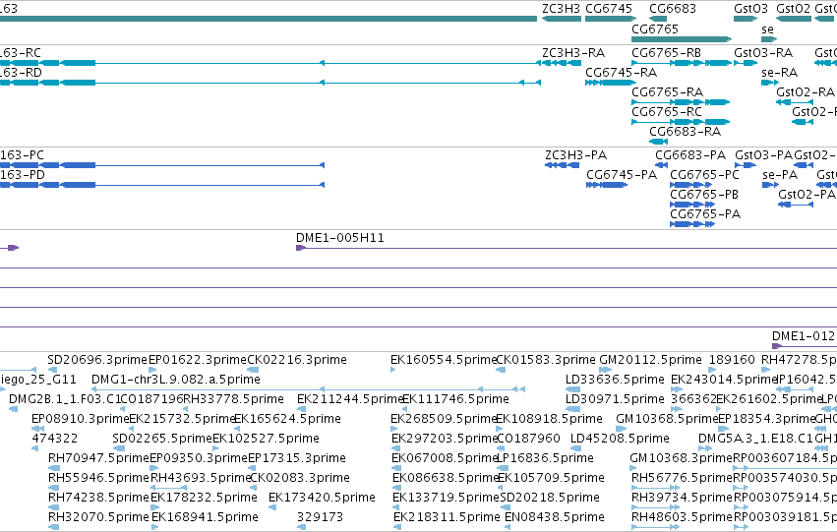Select the 474322 EST entry
This screenshot has width=837, height=532.
[34, 448]
